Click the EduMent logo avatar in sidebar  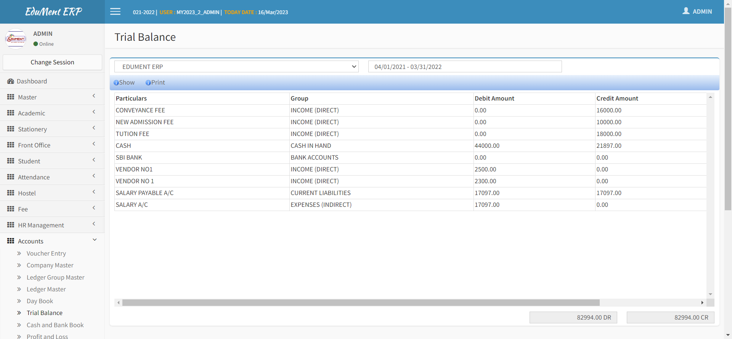point(16,39)
